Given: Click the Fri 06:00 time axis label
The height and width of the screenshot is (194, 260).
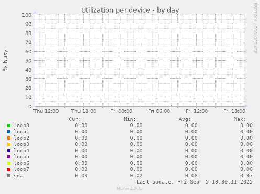Looking at the screenshot, I should tap(159, 111).
